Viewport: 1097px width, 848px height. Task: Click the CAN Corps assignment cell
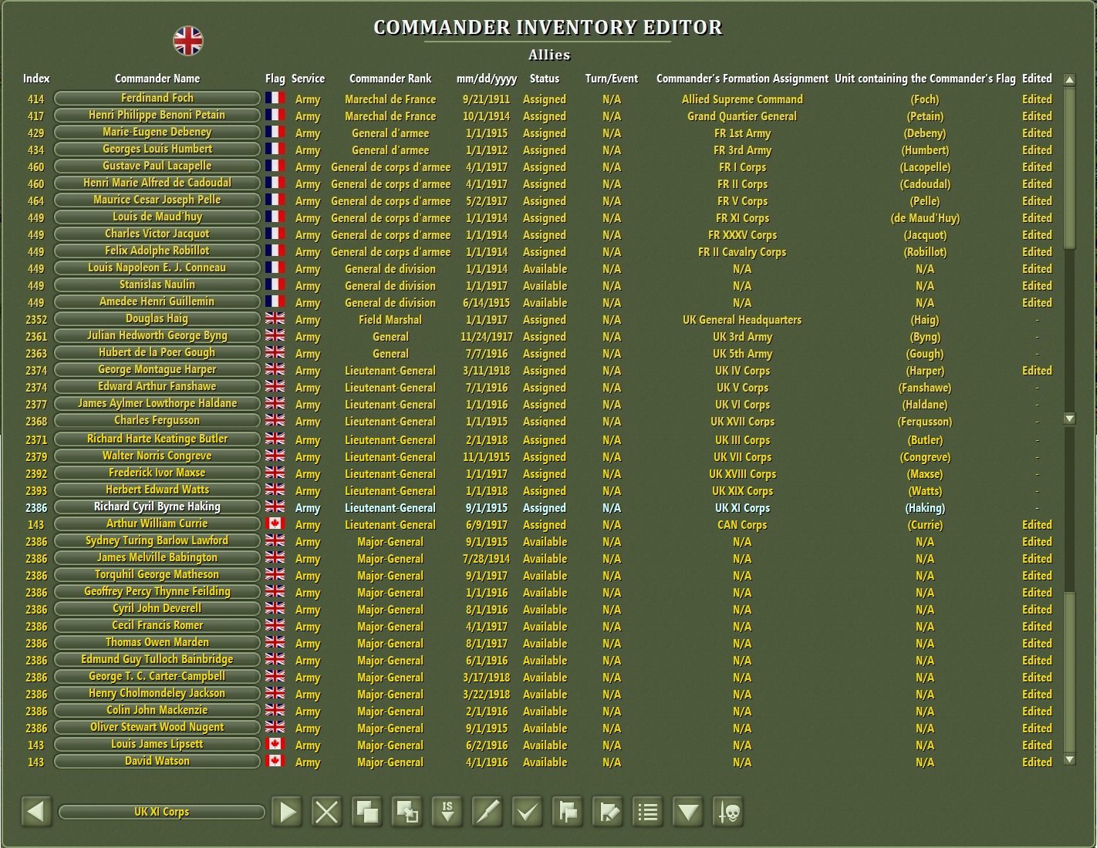(x=742, y=525)
